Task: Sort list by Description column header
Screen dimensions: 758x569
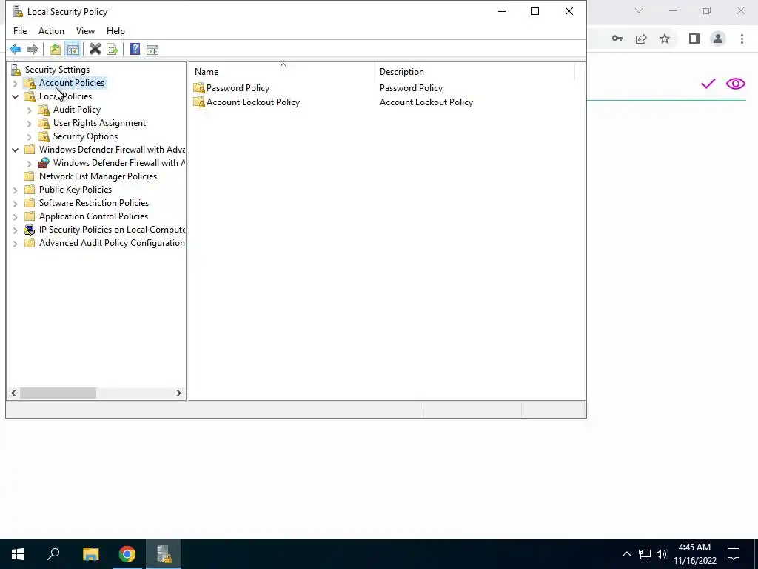Action: click(474, 72)
